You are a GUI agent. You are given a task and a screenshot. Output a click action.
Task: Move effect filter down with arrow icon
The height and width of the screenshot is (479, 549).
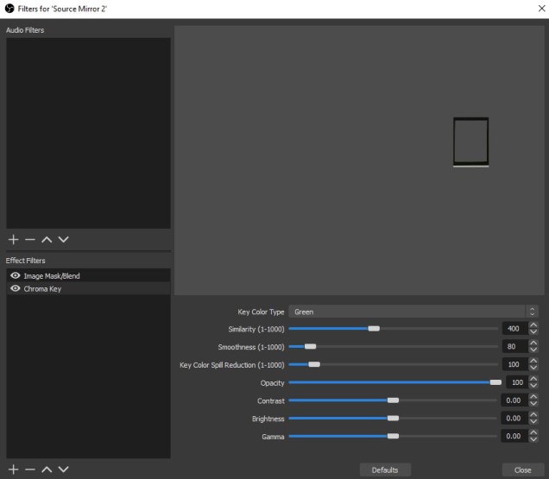(x=63, y=470)
